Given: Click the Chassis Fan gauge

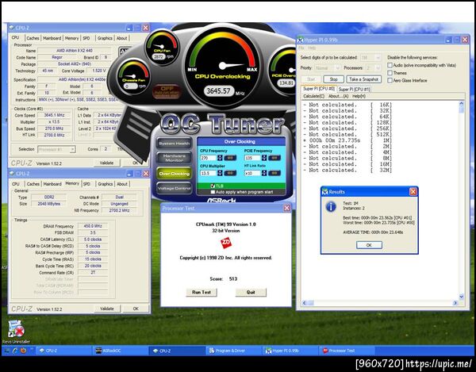Looking at the screenshot, I should [134, 76].
